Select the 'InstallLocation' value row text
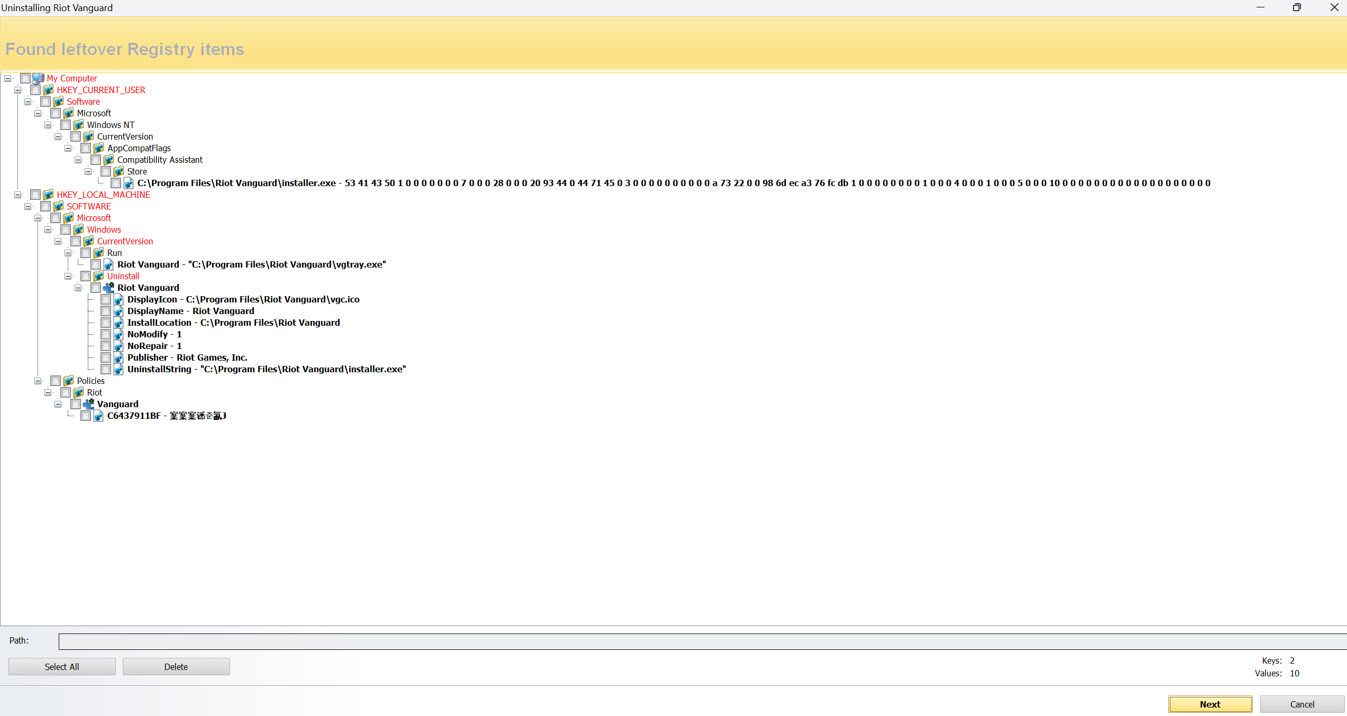This screenshot has height=716, width=1347. coord(234,323)
